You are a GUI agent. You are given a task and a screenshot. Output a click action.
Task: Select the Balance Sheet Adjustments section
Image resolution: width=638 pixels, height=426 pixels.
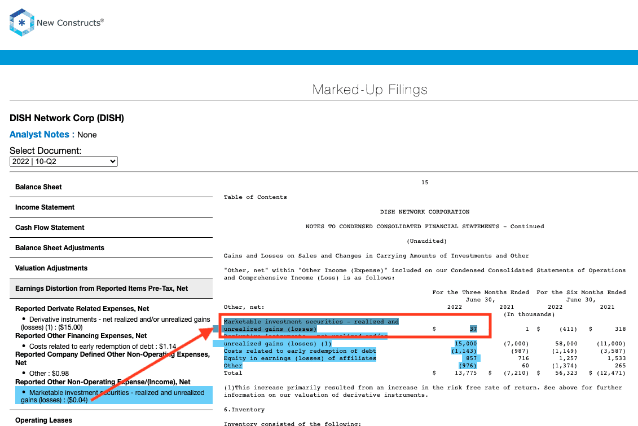[x=111, y=248]
